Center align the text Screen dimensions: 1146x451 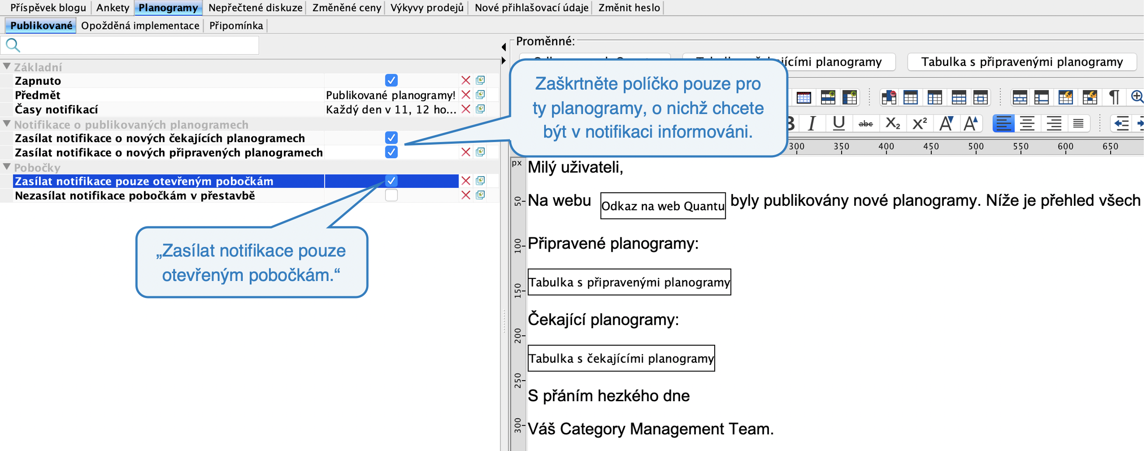pos(1028,123)
